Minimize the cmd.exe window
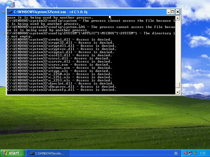The width and height of the screenshot is (210, 157). tap(169, 12)
